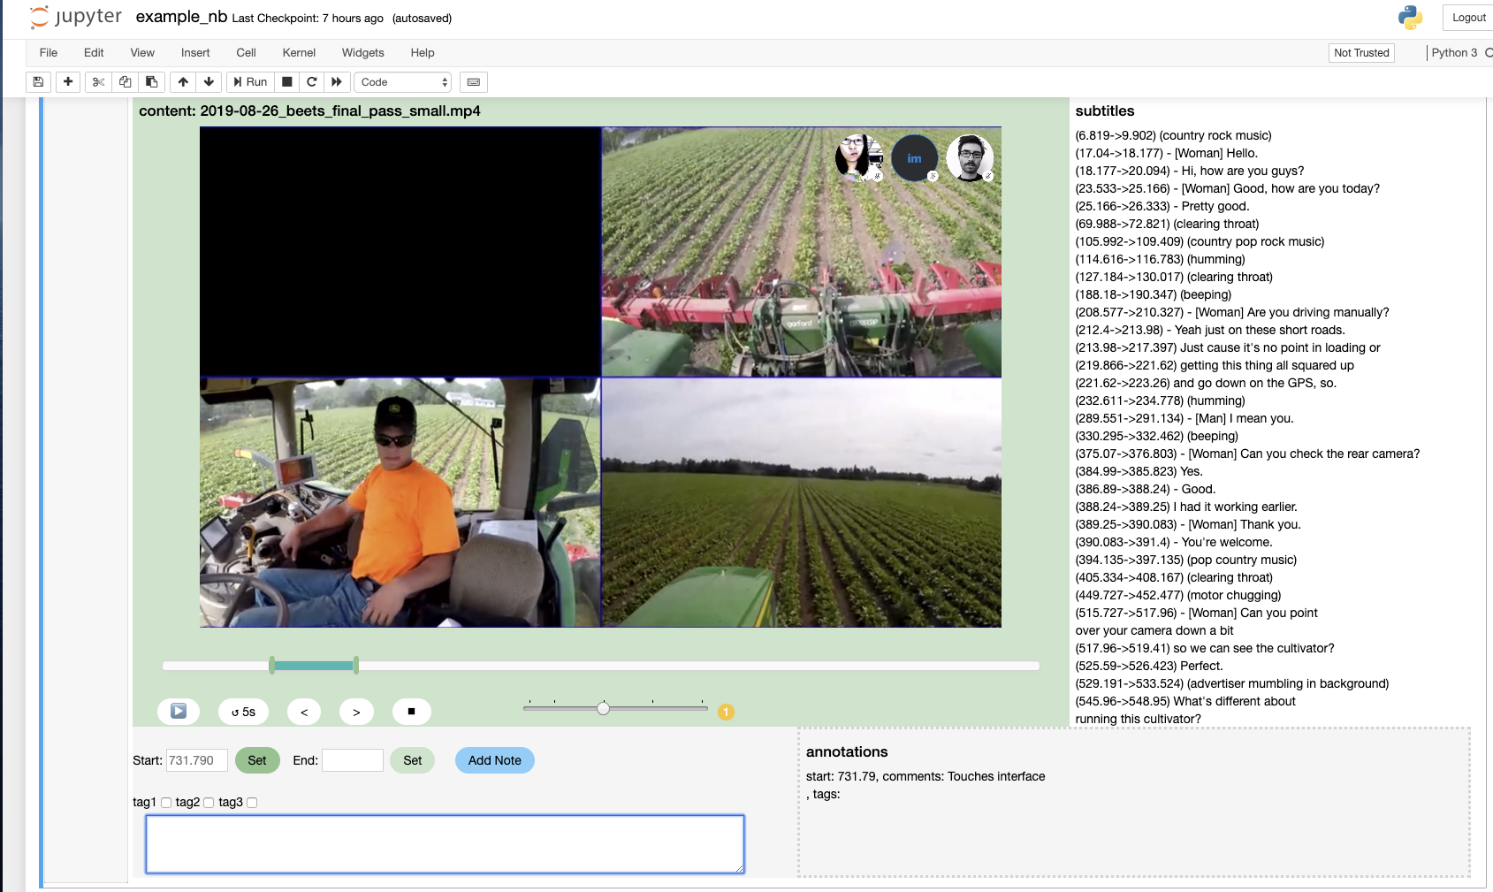This screenshot has width=1493, height=892.
Task: Click the Not Trusted button
Action: [1361, 53]
